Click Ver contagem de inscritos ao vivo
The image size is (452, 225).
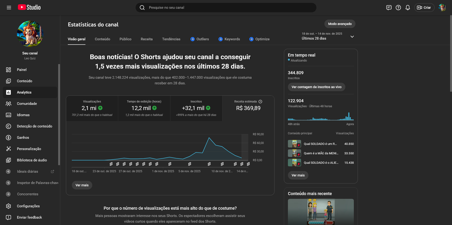[x=316, y=87]
